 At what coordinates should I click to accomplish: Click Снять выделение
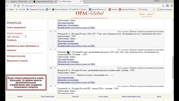click(x=16, y=27)
